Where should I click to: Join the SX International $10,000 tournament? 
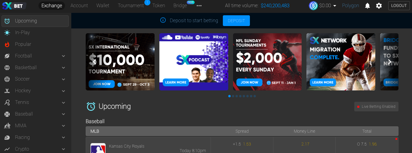102,84
